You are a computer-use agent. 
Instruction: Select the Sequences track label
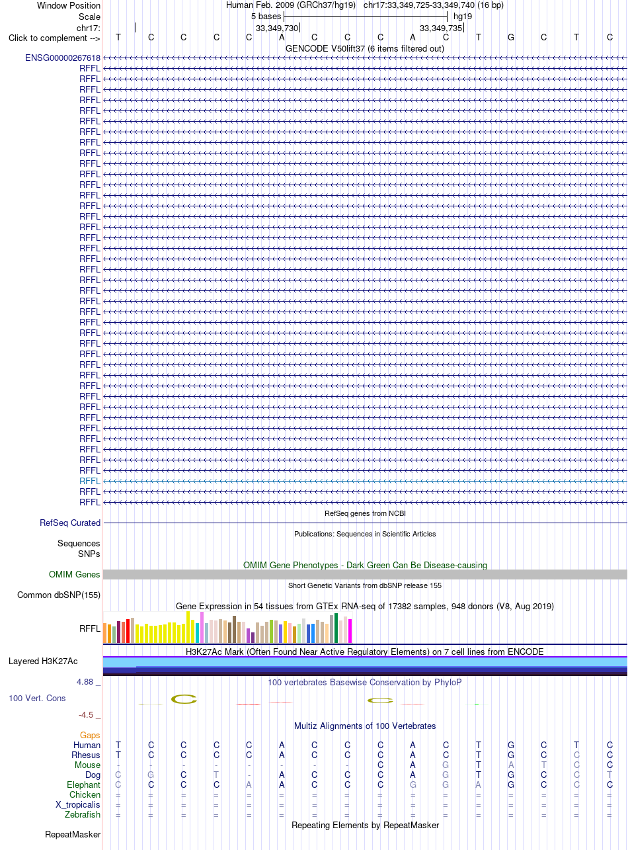79,543
